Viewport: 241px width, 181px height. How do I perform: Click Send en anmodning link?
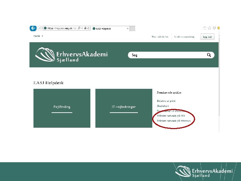pos(184,37)
